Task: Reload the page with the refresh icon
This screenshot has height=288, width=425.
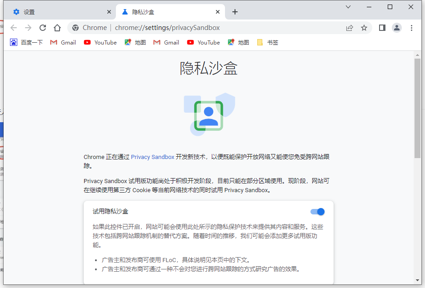Action: click(43, 28)
